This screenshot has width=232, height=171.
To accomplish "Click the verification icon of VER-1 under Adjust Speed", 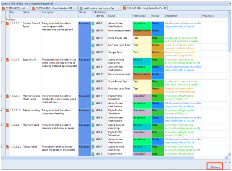I will 93,147.
